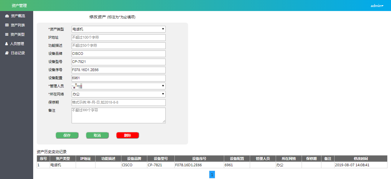Click the 设备品牌 field containing CISCO
Screen dimensions: 391x179
tap(118, 54)
